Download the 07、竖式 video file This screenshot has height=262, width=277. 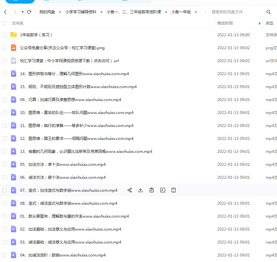click(141, 190)
